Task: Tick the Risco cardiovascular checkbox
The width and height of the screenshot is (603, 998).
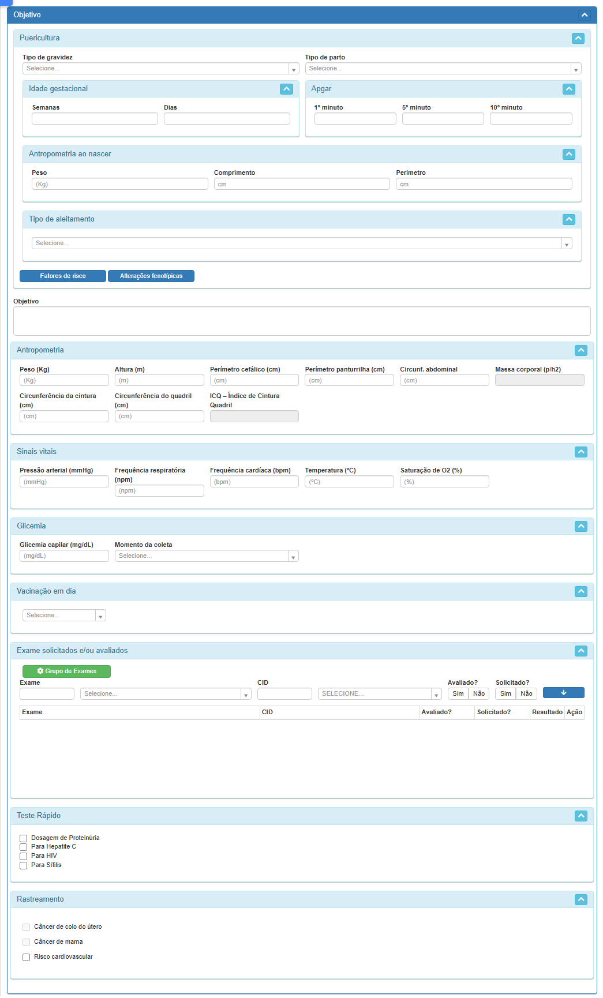Action: (26, 957)
